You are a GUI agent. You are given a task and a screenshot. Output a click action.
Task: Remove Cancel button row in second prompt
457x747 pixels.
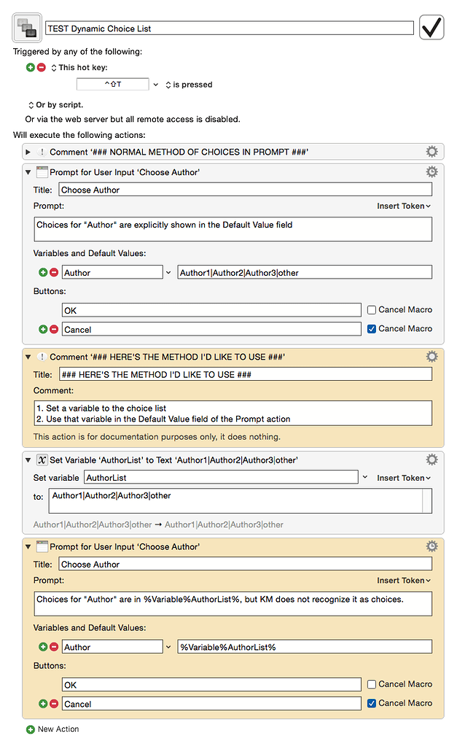(54, 704)
